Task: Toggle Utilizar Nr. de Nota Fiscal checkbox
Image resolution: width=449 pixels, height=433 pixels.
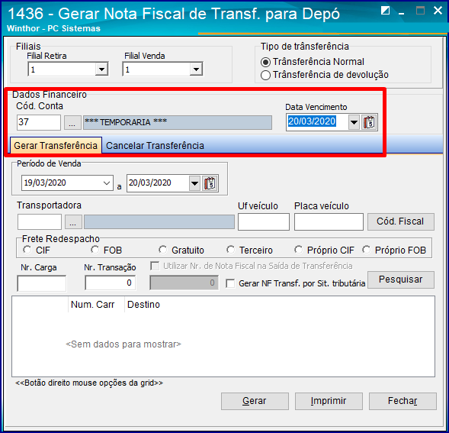Action: 155,266
